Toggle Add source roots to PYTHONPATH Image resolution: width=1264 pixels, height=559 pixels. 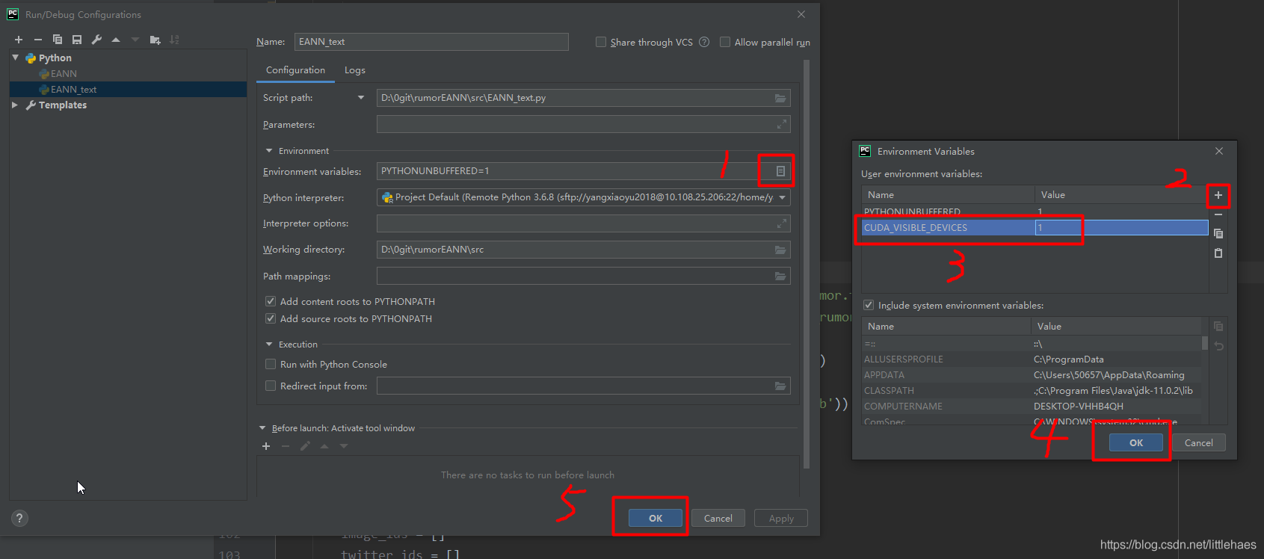point(271,318)
